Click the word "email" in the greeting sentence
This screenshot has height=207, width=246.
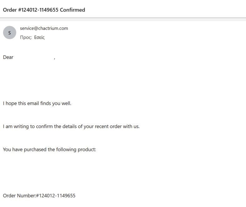(33, 103)
